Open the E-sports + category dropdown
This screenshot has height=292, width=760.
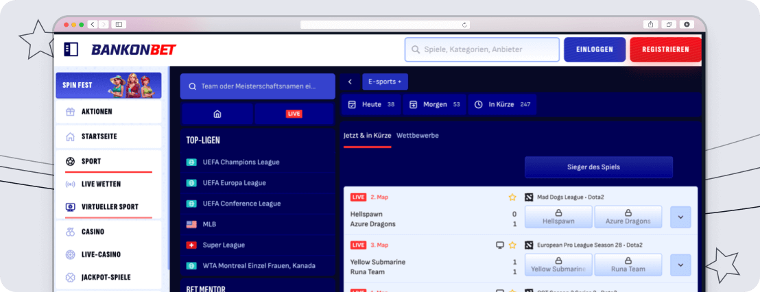[x=385, y=82]
